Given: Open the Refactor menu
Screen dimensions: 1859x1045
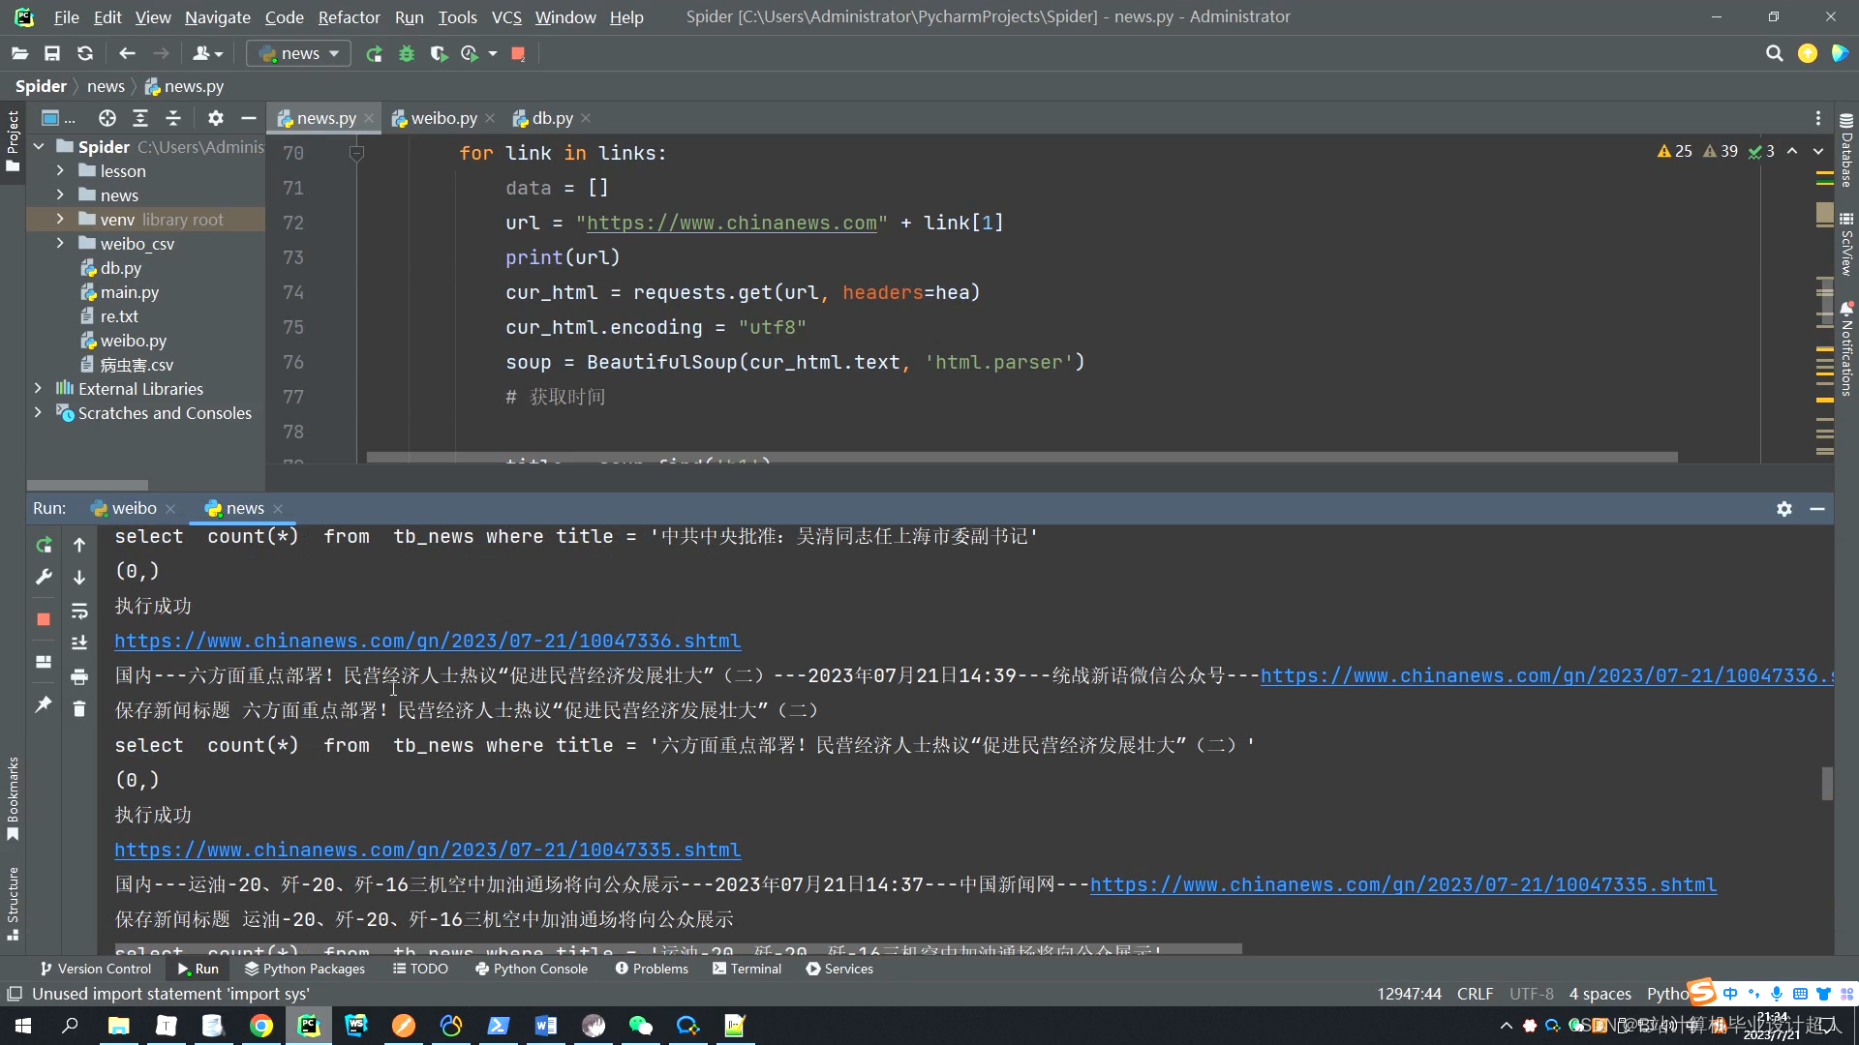Looking at the screenshot, I should point(349,17).
